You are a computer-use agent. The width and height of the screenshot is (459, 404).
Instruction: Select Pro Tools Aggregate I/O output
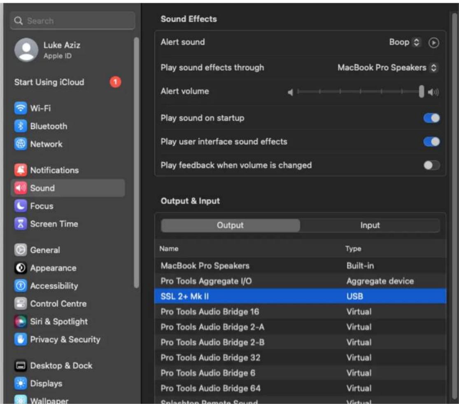[301, 281]
